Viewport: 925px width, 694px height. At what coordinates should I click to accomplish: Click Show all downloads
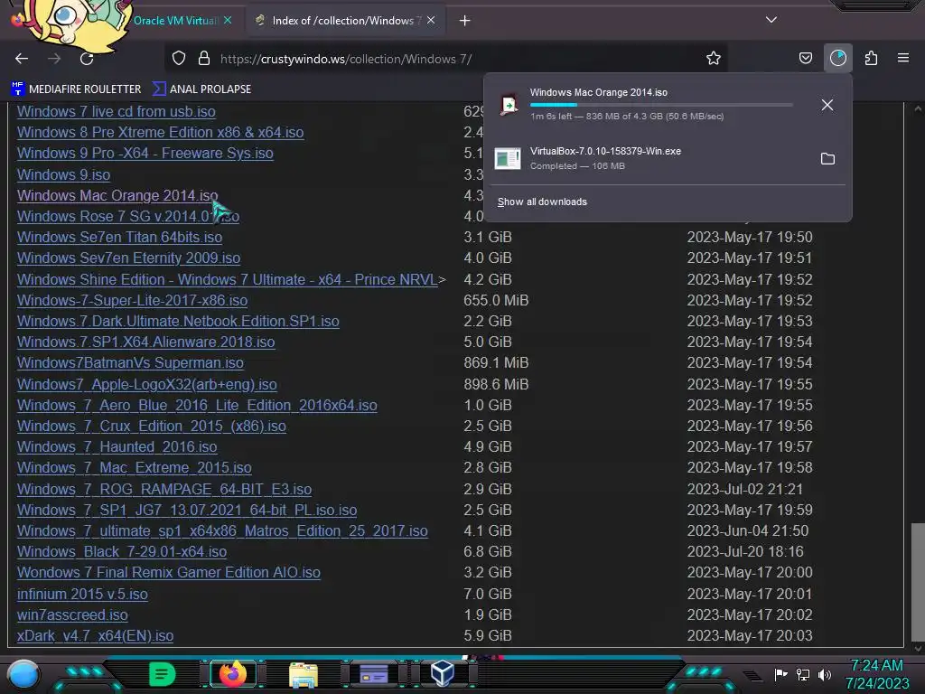pyautogui.click(x=542, y=202)
